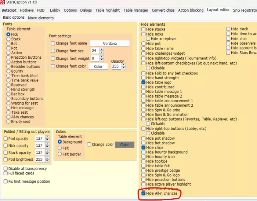Viewport: 257px width, 201px height.
Task: Choose Preaction buttons radio option
Action: 8,57
